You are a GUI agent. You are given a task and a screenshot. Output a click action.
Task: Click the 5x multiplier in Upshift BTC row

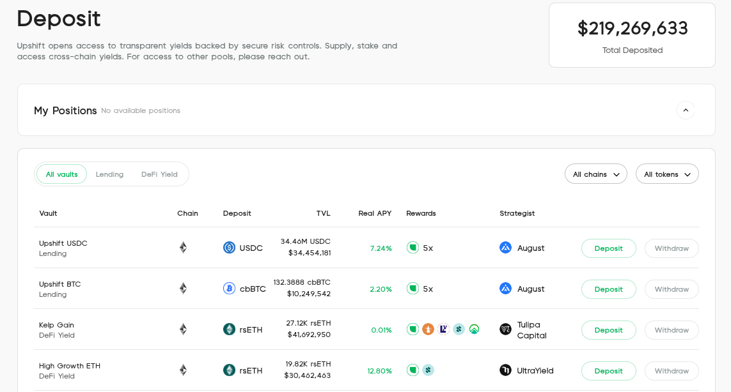point(428,289)
